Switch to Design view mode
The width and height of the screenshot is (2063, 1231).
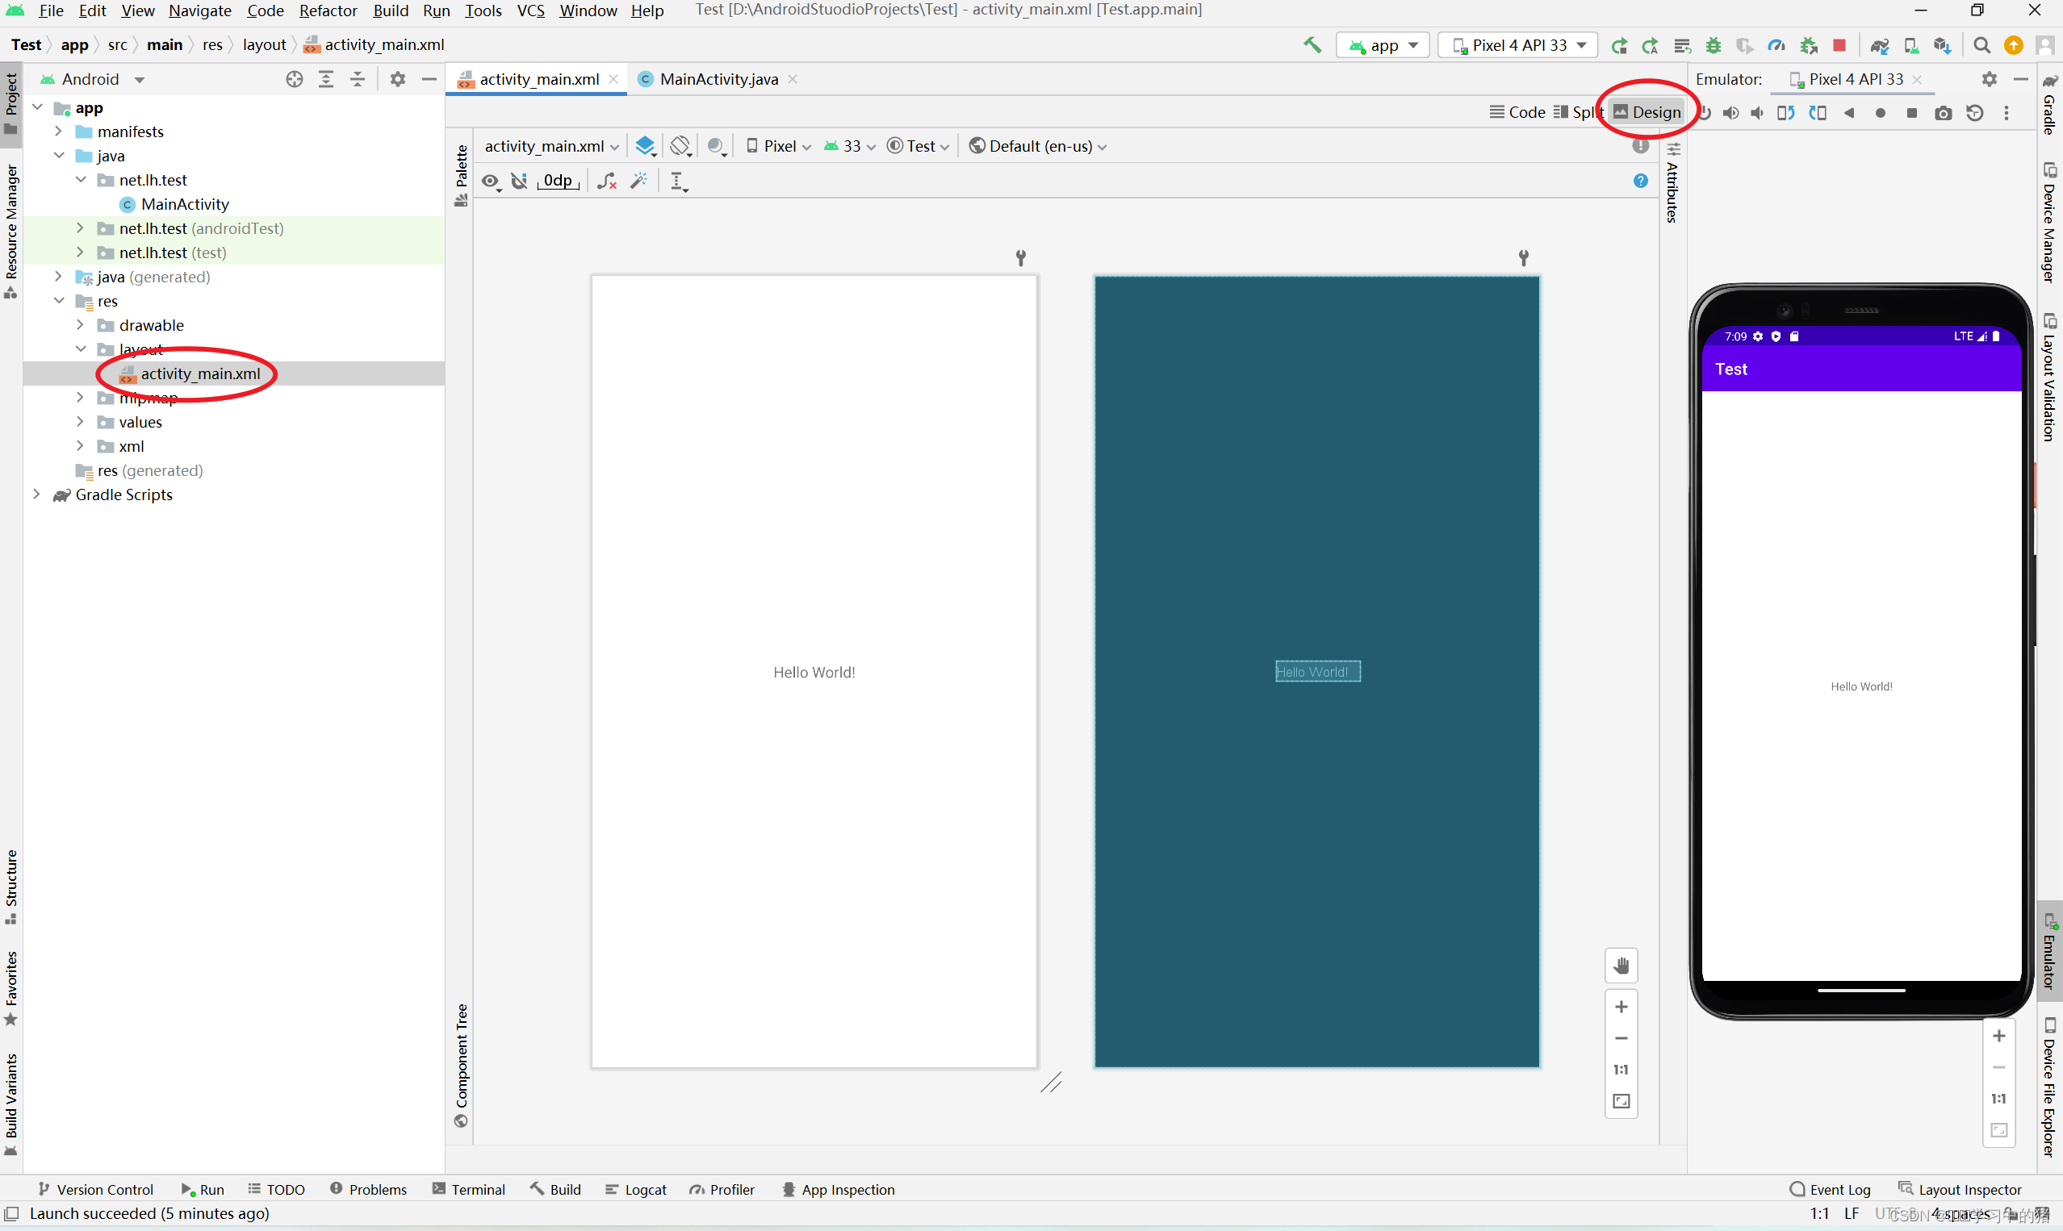point(1647,112)
